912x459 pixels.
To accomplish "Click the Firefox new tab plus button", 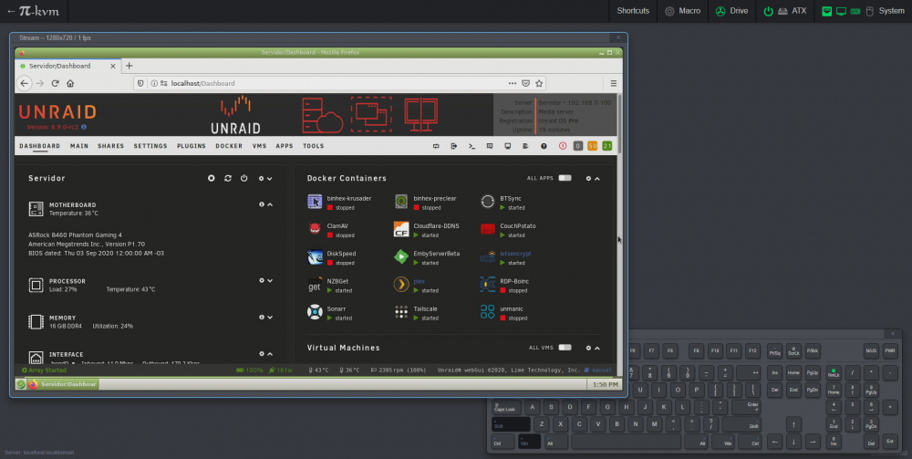I will (x=130, y=66).
